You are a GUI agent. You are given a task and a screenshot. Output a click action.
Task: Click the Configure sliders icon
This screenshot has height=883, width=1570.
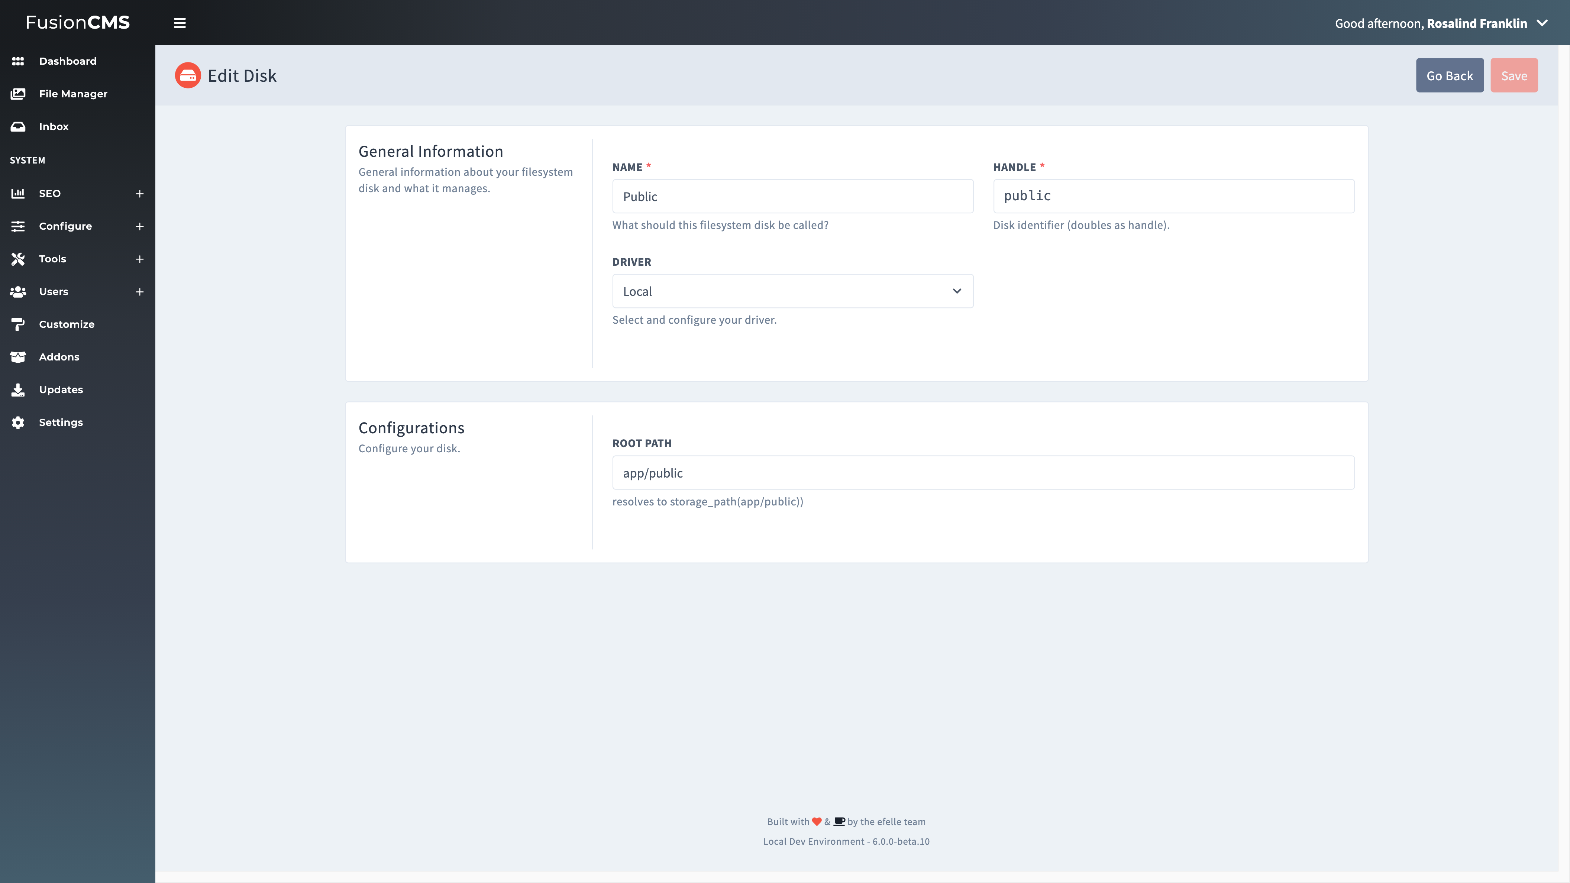click(x=18, y=226)
